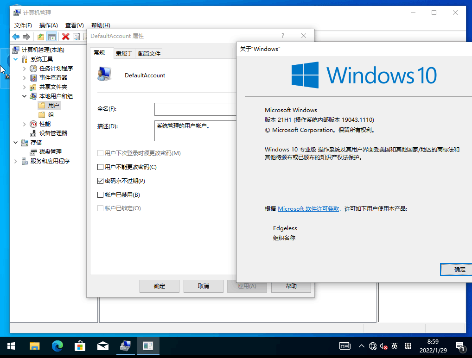This screenshot has height=358, width=472.
Task: Click the 英 input language indicator
Action: coord(395,346)
